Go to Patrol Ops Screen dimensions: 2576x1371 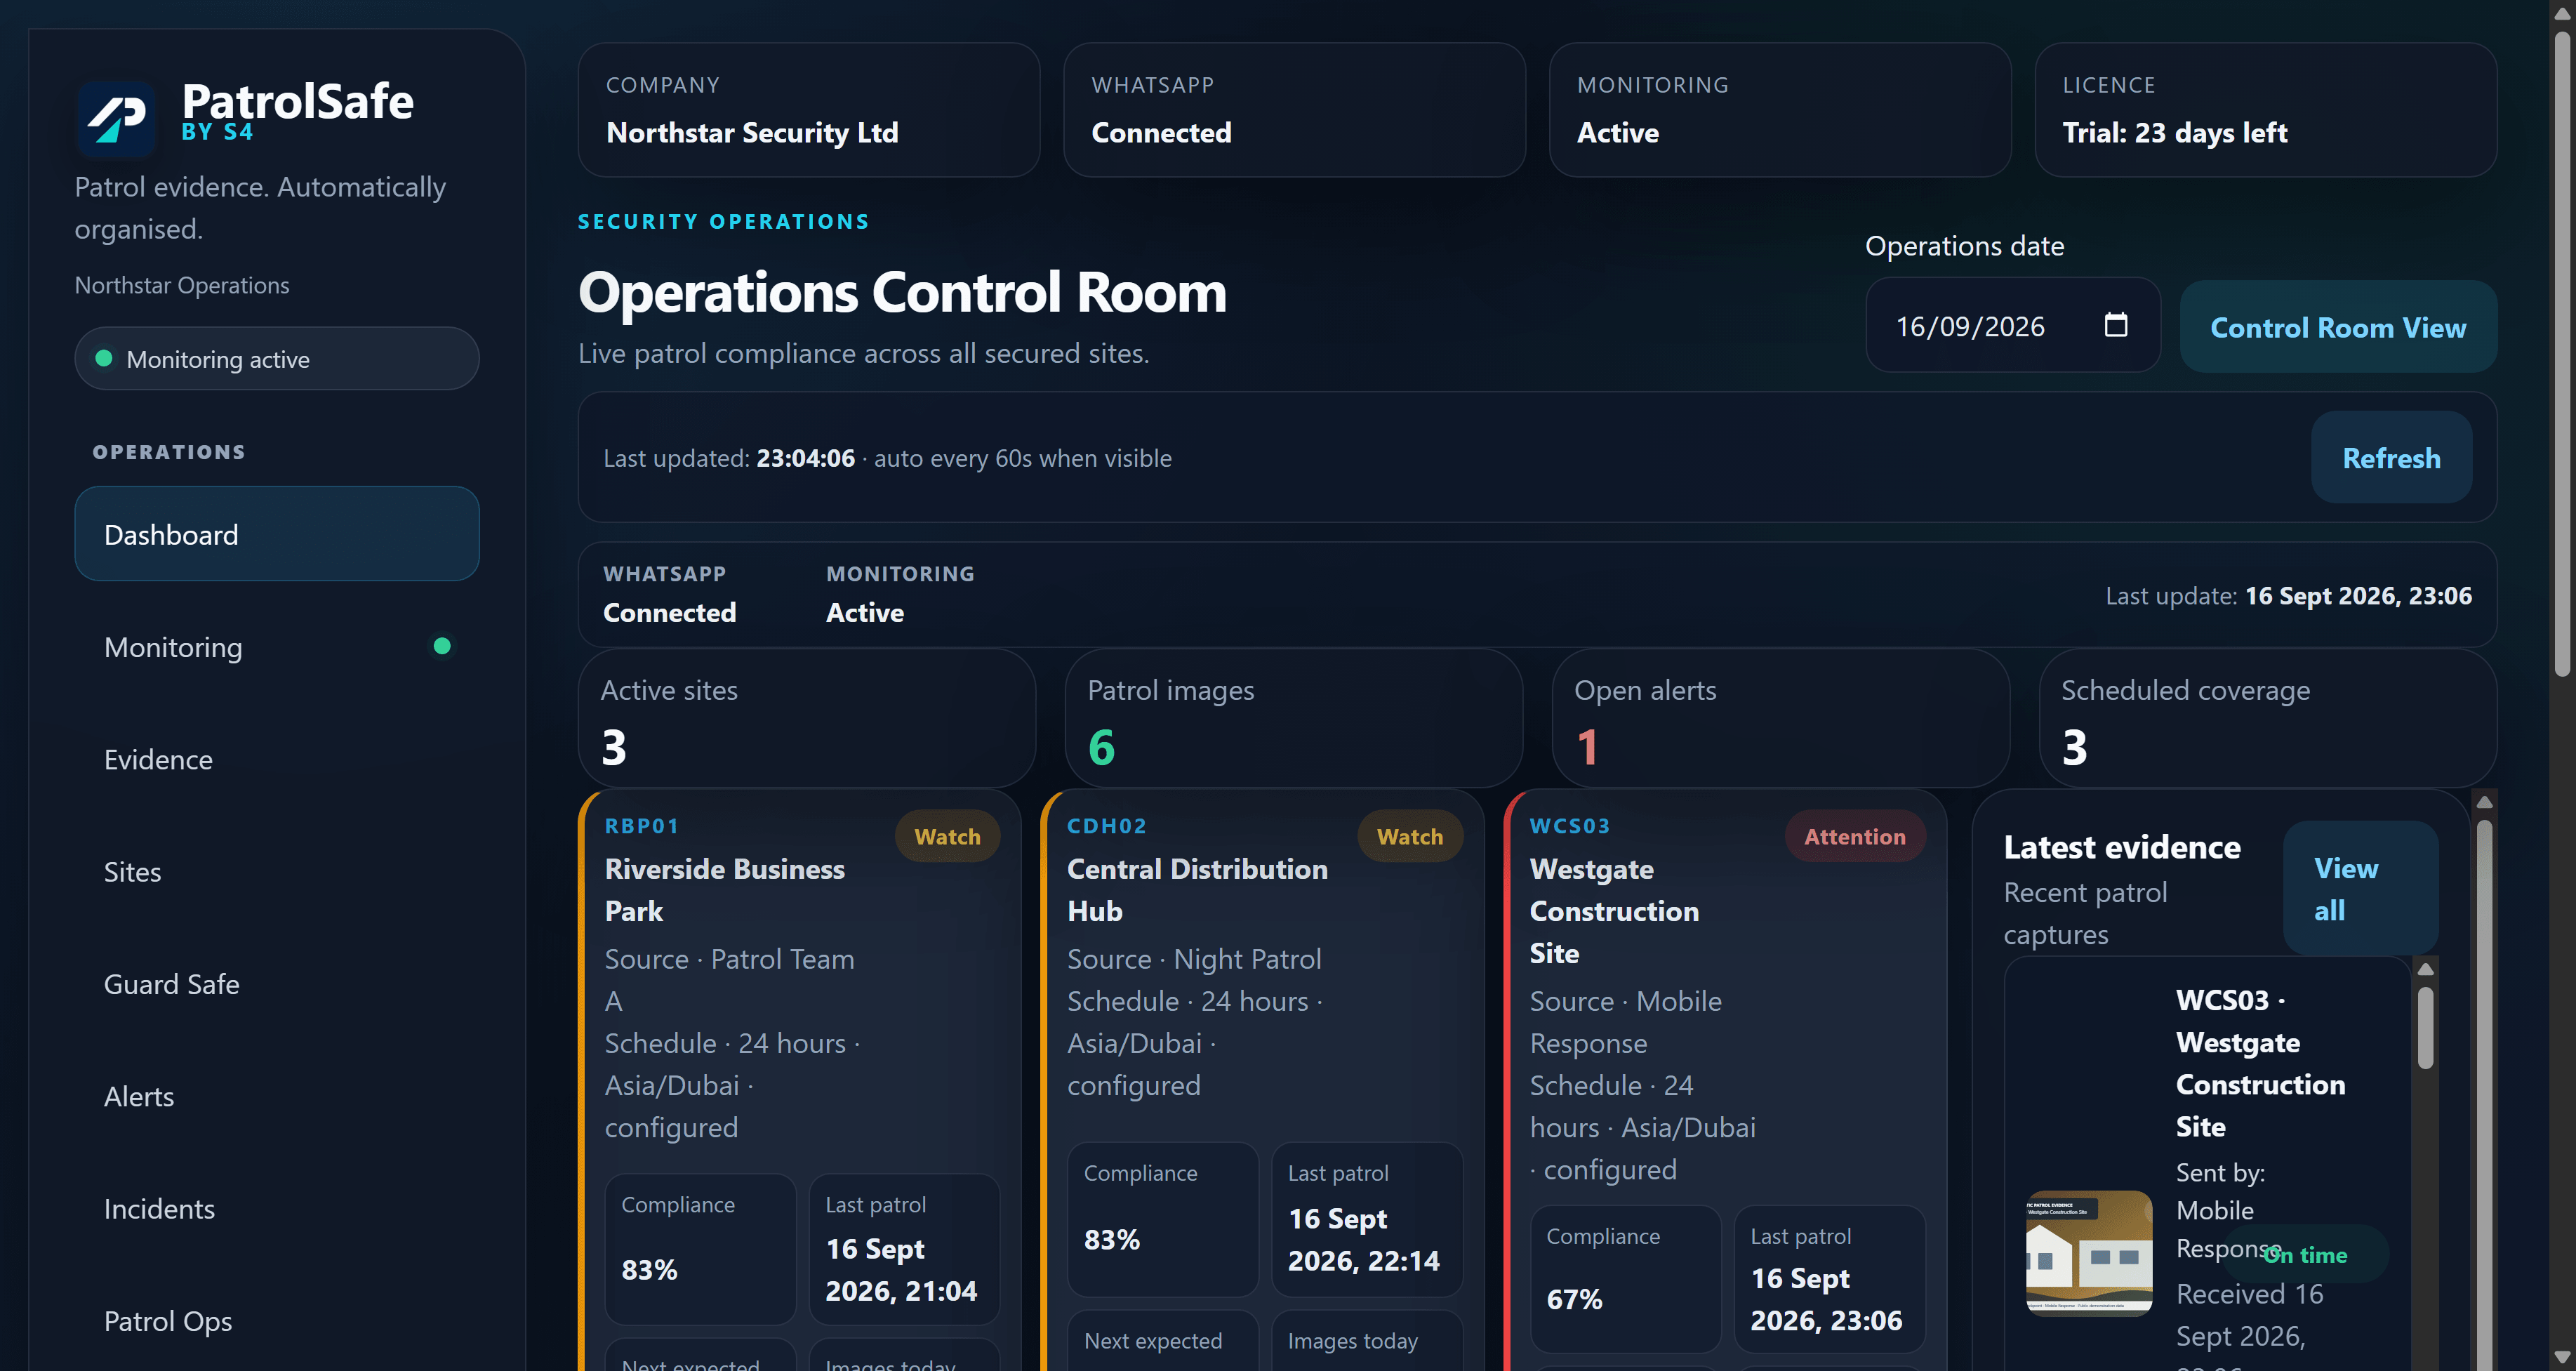277,1321
